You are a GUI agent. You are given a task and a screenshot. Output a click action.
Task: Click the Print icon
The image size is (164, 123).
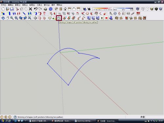pos(45,9)
